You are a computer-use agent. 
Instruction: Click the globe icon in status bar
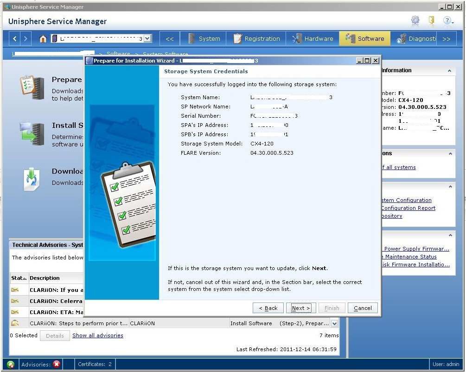point(11,364)
